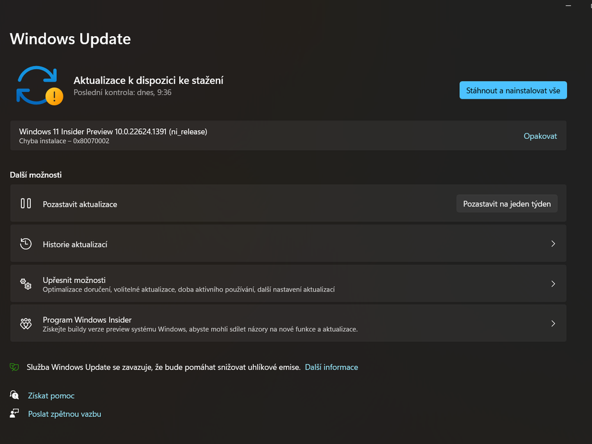The height and width of the screenshot is (444, 592).
Task: Expand Historie aktualizací via its chevron
Action: tap(553, 244)
